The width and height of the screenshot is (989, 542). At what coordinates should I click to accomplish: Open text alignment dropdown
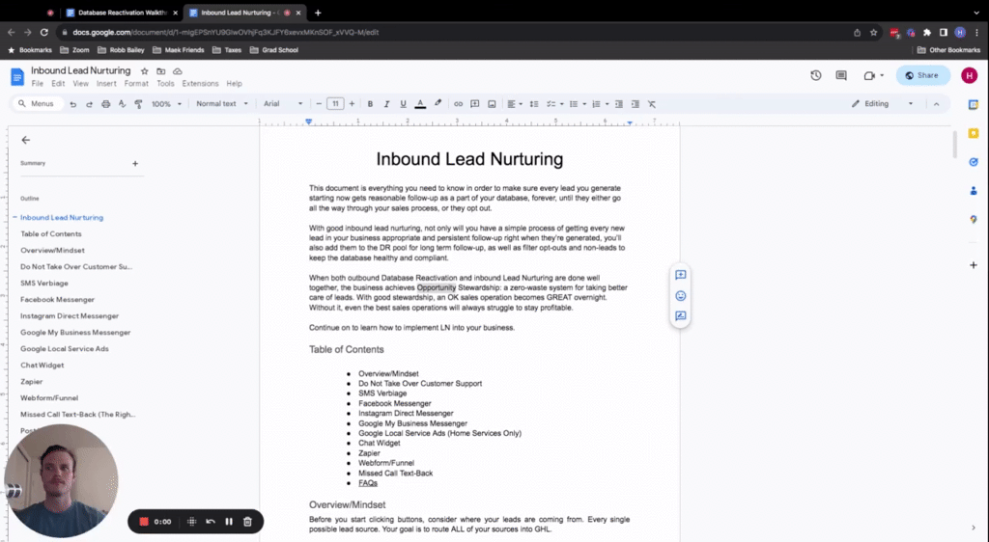[x=515, y=104]
